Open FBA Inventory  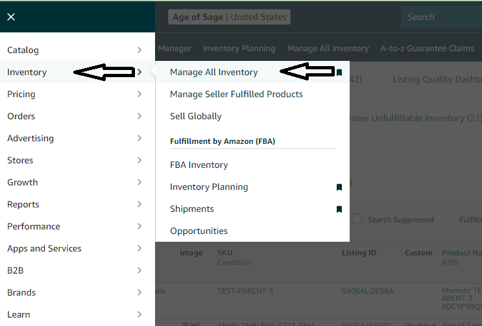(199, 165)
